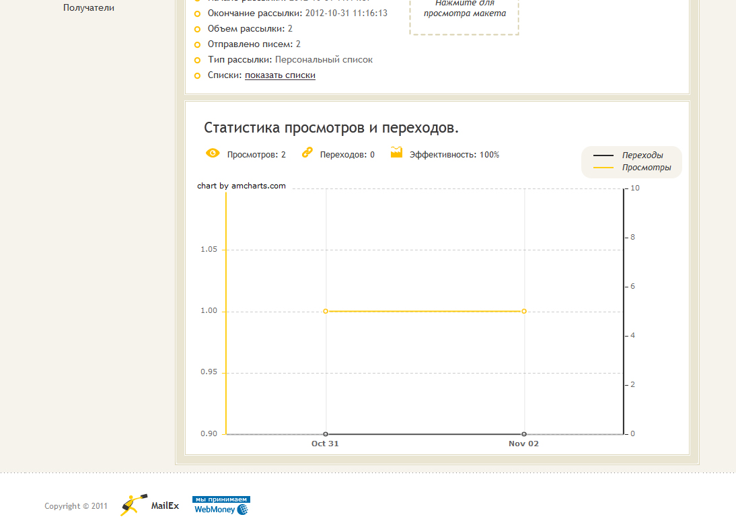Select the yellow data point at Oct 31
This screenshot has width=736, height=525.
tap(326, 311)
